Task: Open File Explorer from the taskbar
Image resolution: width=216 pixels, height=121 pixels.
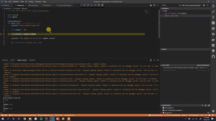Action: [x=30, y=119]
